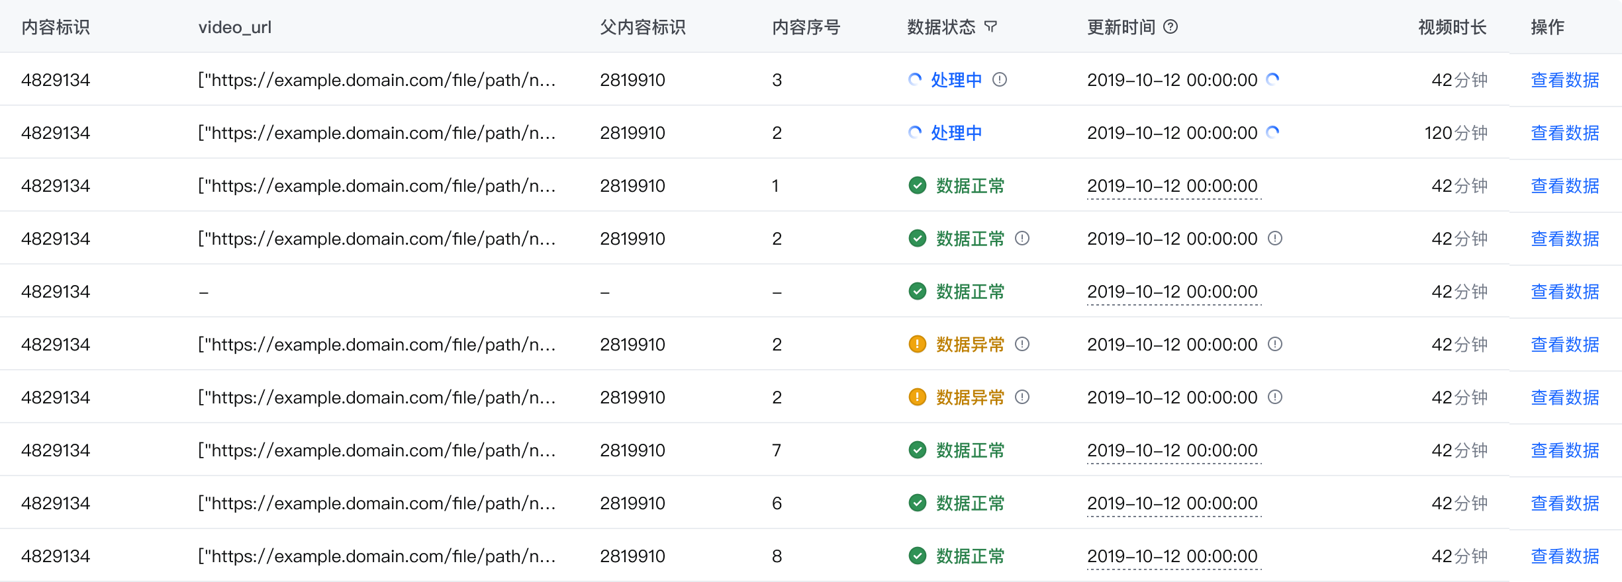
Task: Click orange warning icon in first 数据异常 row
Action: (x=918, y=345)
